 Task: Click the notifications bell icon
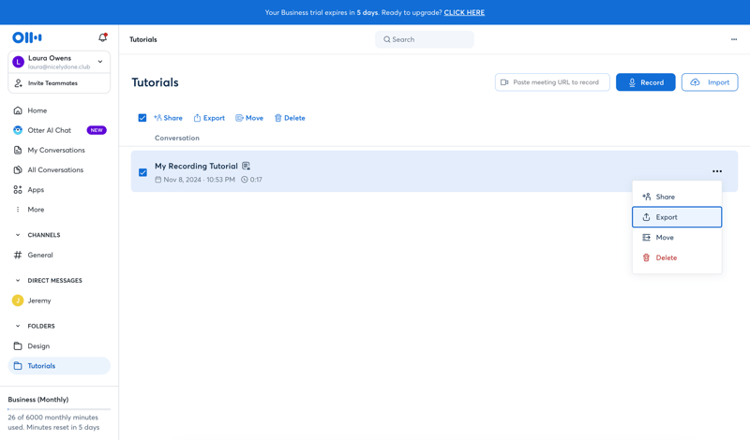coord(102,37)
